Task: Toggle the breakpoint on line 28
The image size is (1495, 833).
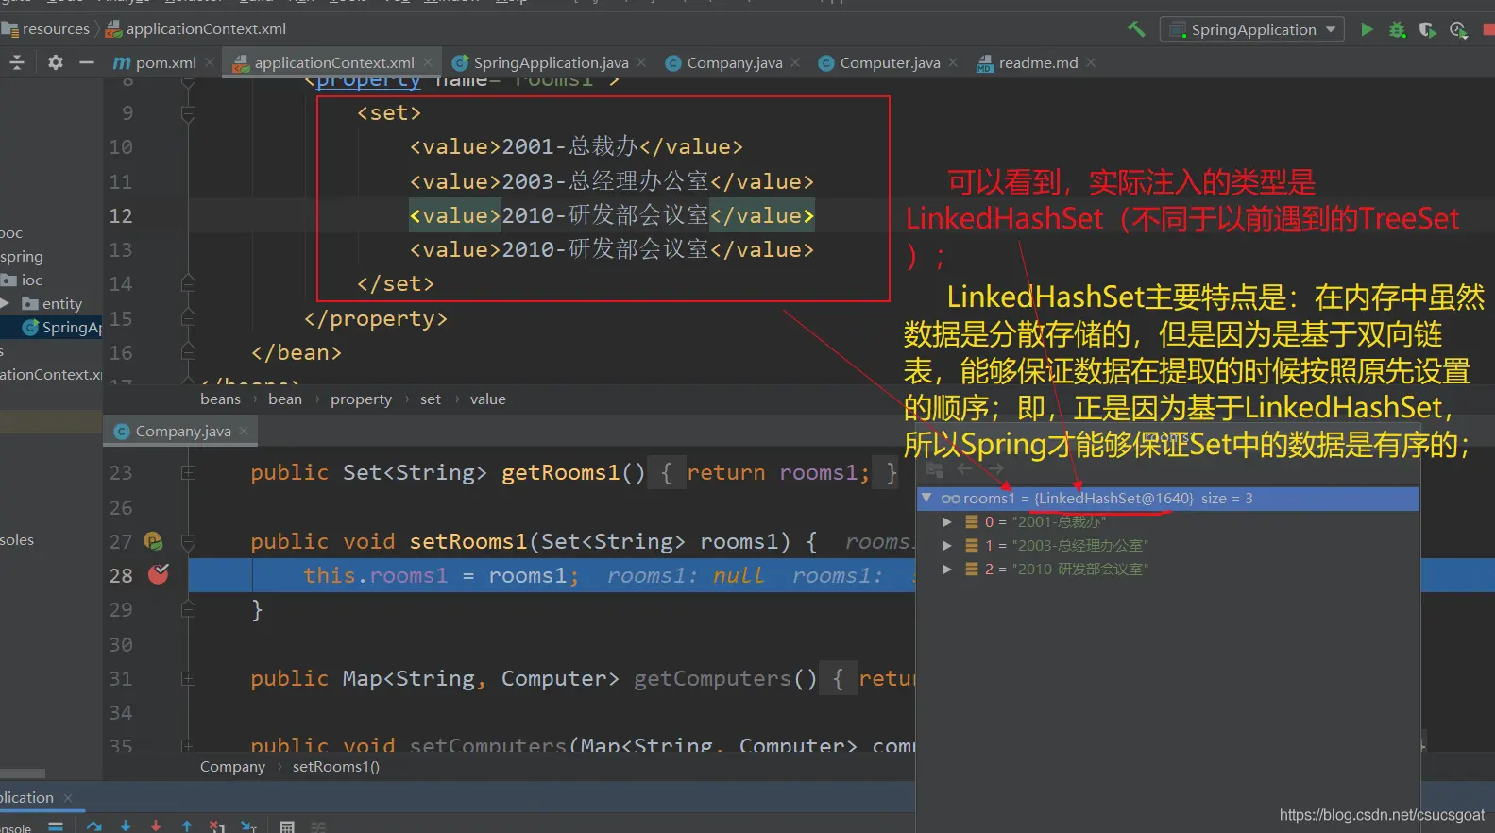Action: (159, 574)
